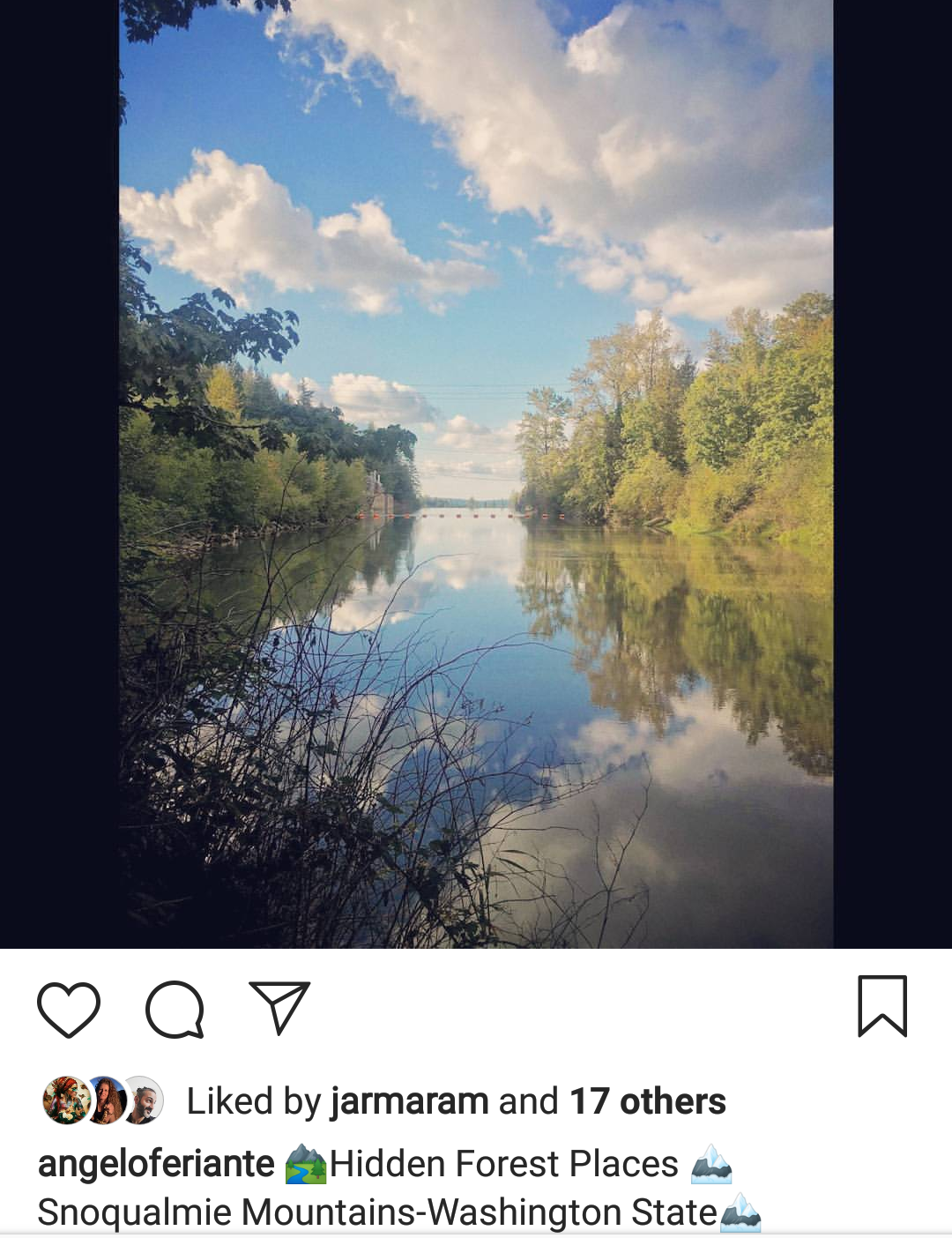Tap the middle liker profile avatar

(106, 1100)
